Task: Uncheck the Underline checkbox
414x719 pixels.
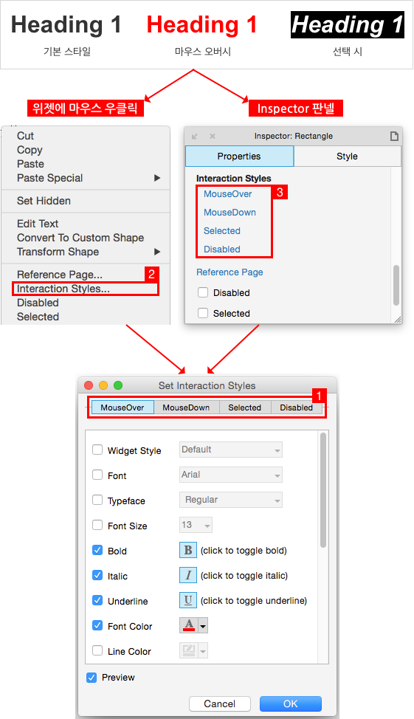Action: point(97,599)
